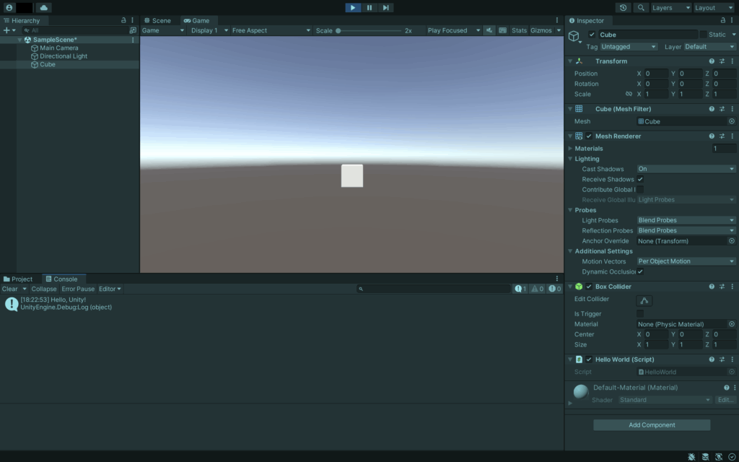The height and width of the screenshot is (462, 739).
Task: Click the Clear button in Console
Action: [x=9, y=289]
